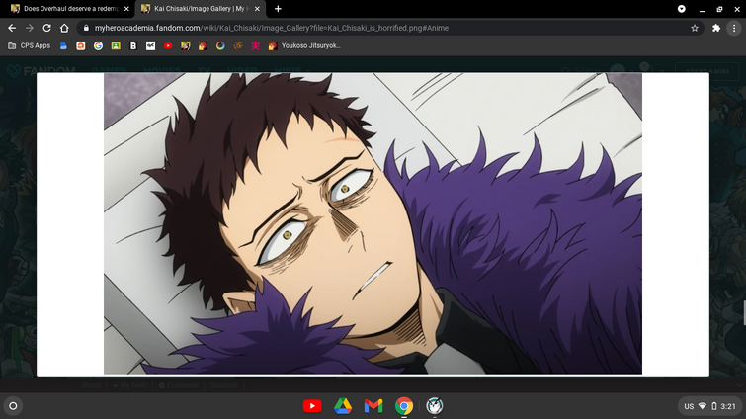Launch YouTube from the shelf
The width and height of the screenshot is (746, 419).
point(312,406)
